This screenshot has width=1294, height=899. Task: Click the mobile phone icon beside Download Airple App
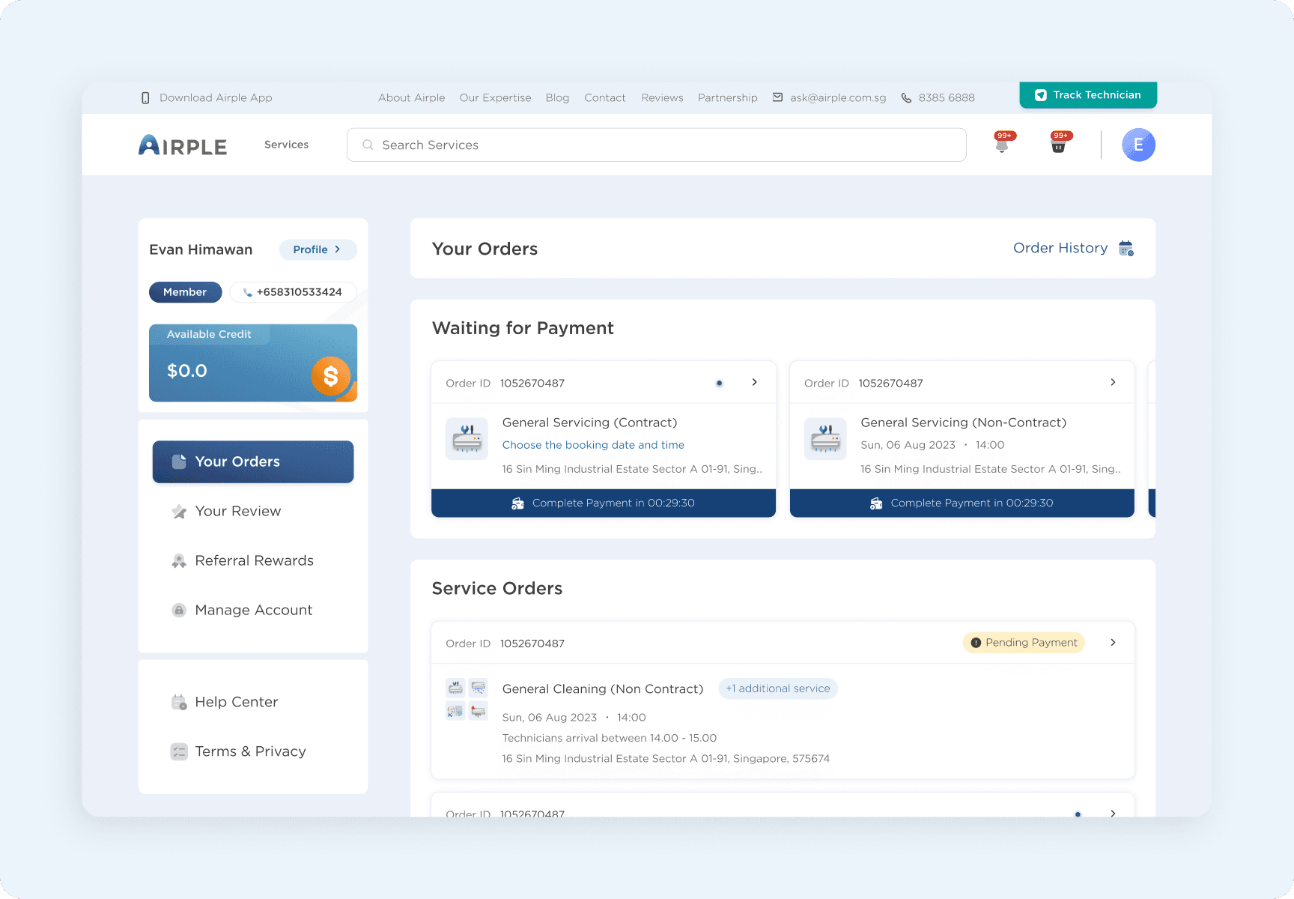pos(145,98)
